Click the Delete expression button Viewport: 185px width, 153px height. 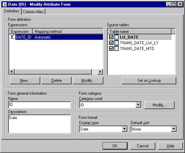coord(56,81)
